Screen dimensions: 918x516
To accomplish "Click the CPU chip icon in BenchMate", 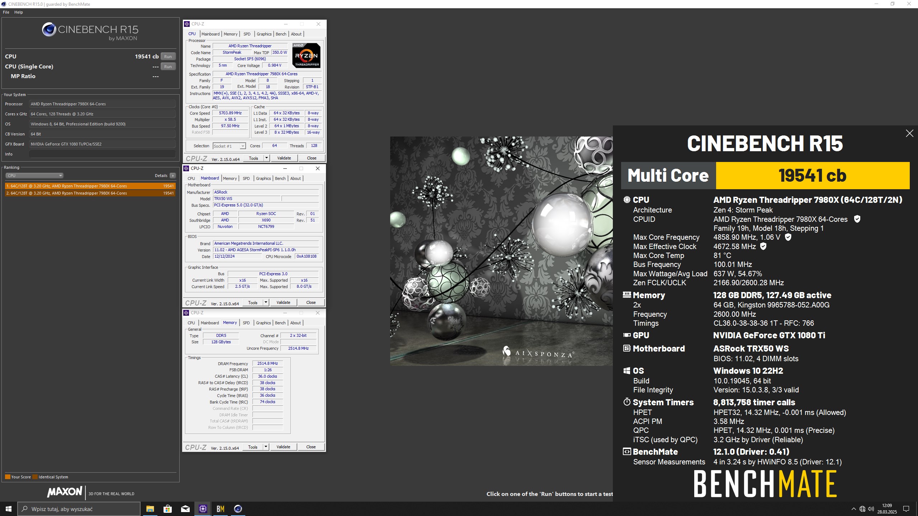I will tap(627, 200).
